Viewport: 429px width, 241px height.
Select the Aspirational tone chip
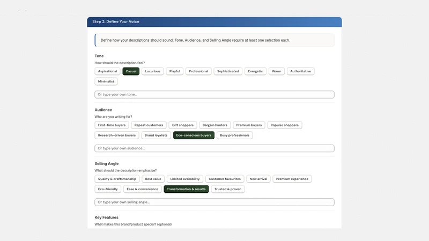click(107, 71)
